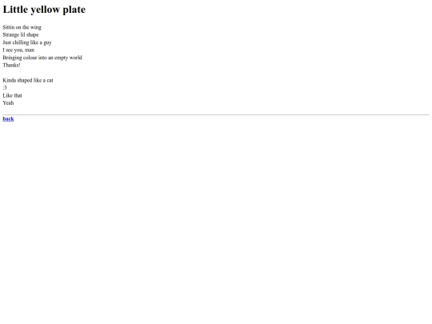
Task: Click the word "wing" in the first line
Action: pyautogui.click(x=36, y=27)
